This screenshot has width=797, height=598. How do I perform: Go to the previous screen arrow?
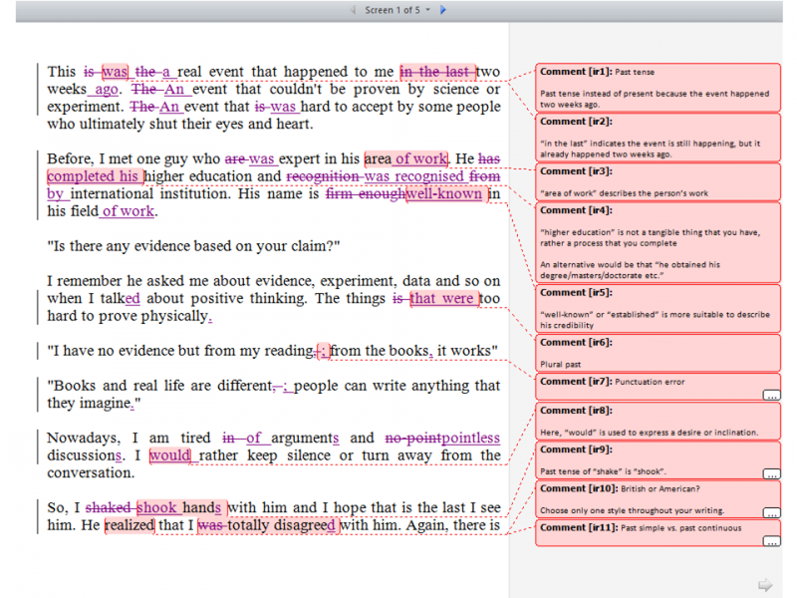click(x=354, y=10)
